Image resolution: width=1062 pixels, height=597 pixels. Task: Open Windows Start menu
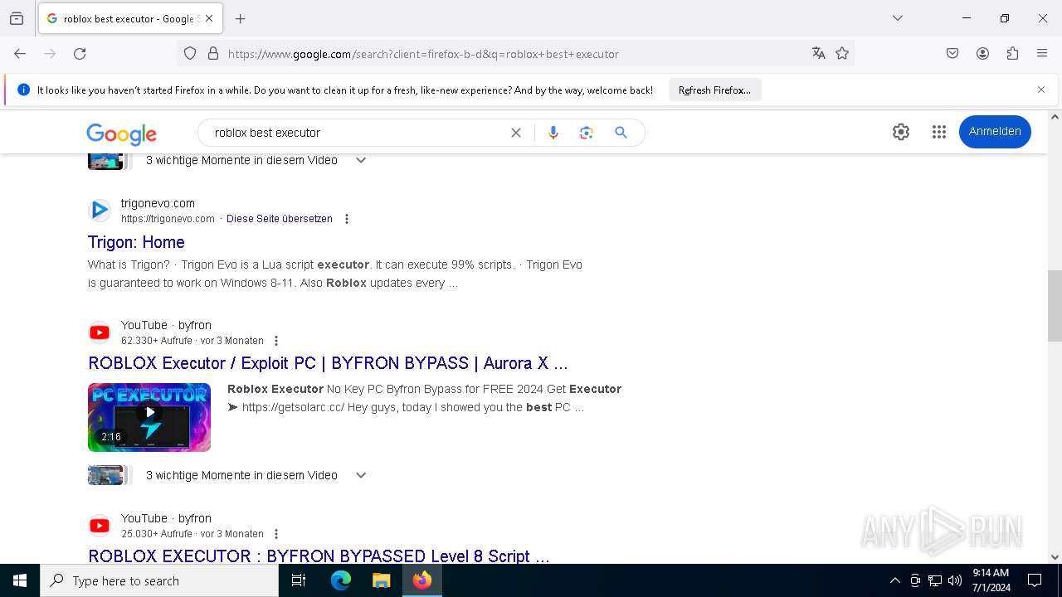(x=20, y=580)
